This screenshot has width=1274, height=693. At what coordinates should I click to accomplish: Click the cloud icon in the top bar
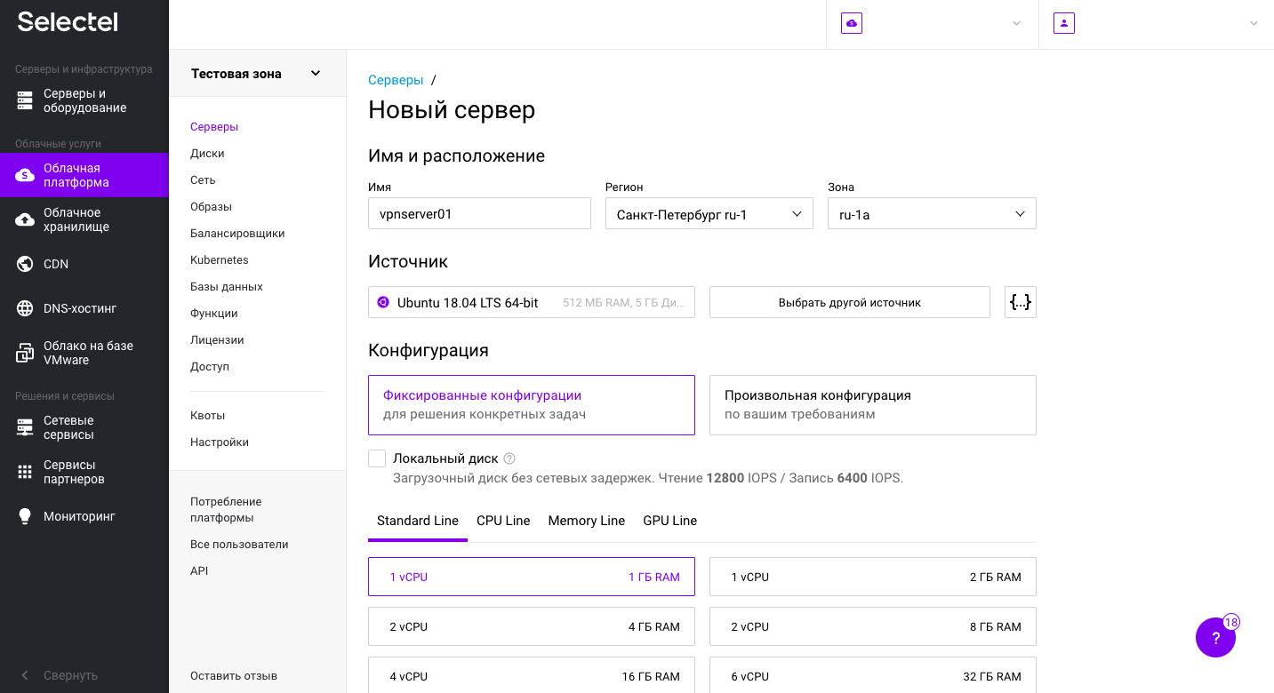(851, 22)
